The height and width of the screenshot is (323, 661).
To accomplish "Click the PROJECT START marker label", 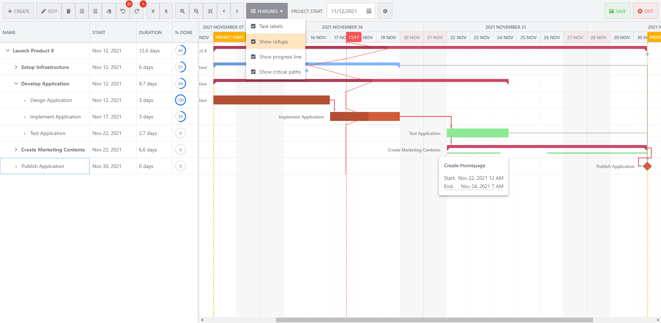I will [x=230, y=37].
